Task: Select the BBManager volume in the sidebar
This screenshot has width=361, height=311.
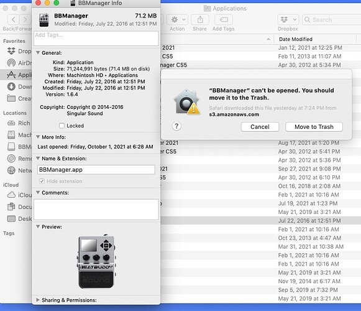Action: [x=19, y=147]
